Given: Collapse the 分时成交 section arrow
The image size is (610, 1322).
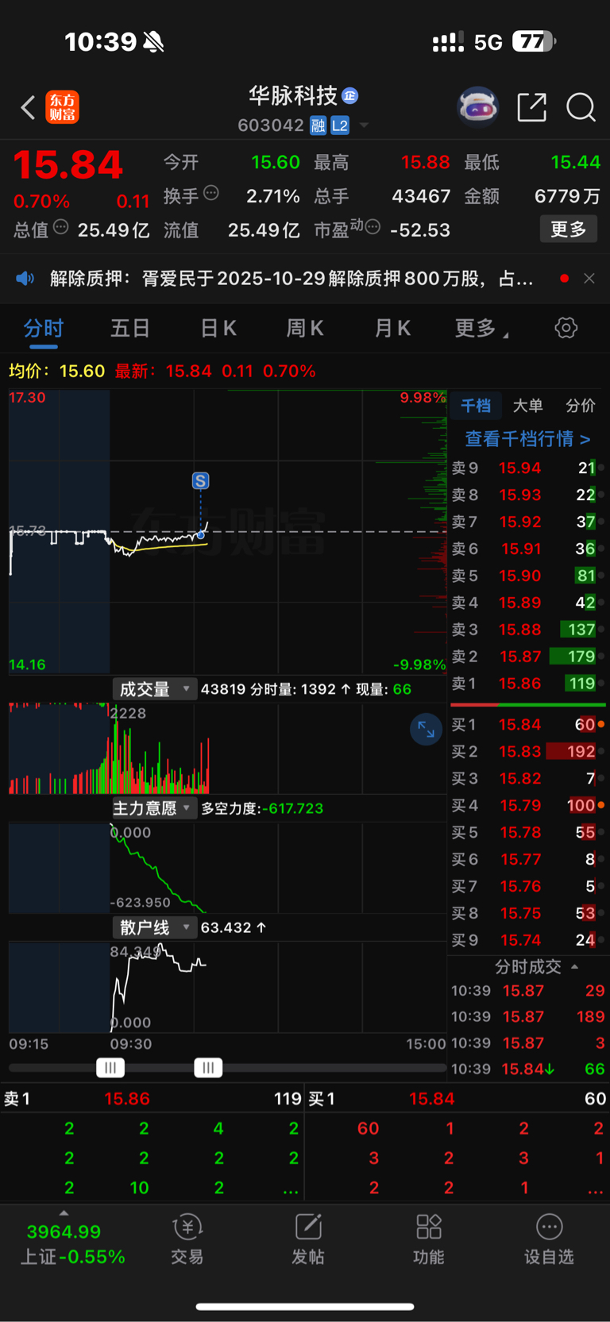Looking at the screenshot, I should click(x=574, y=967).
